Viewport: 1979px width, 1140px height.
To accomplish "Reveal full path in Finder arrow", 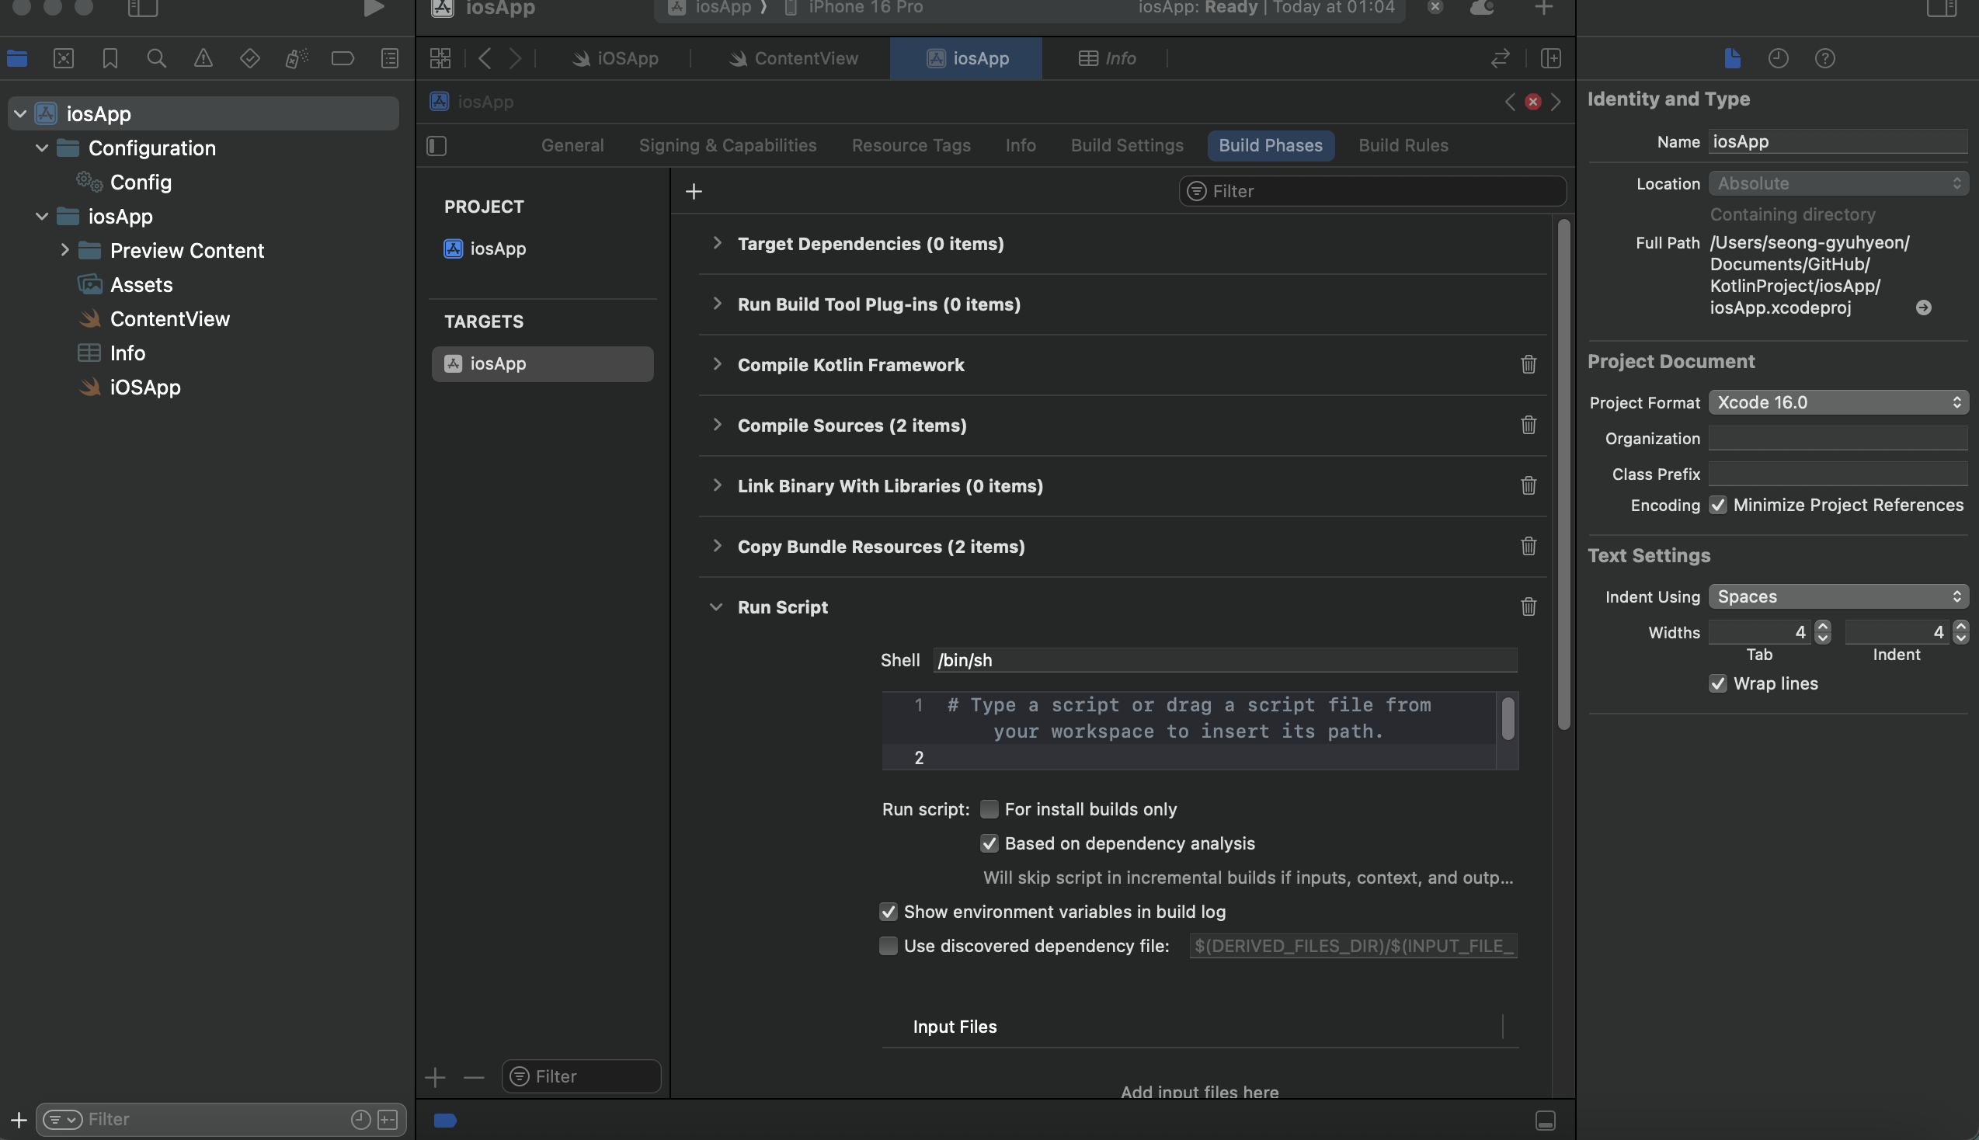I will point(1923,308).
